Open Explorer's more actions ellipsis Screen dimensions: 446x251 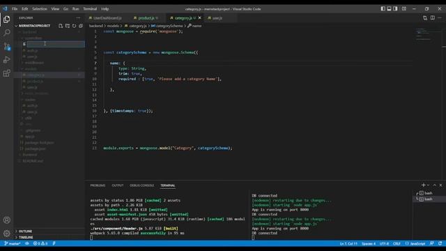tap(78, 18)
